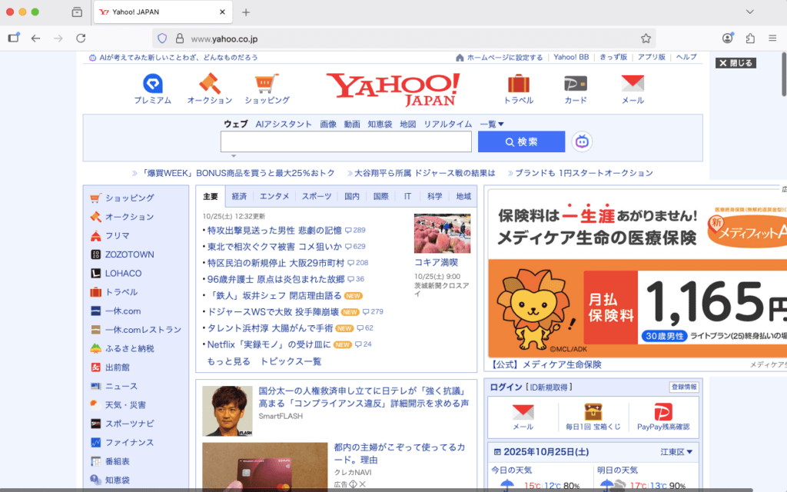Click into the web search input box
787x492 pixels.
(x=346, y=141)
